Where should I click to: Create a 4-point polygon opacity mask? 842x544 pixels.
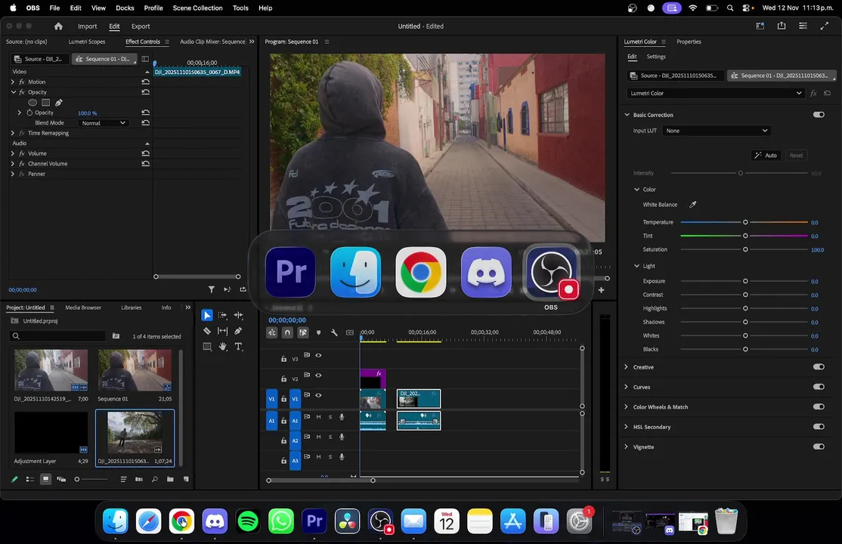point(45,102)
